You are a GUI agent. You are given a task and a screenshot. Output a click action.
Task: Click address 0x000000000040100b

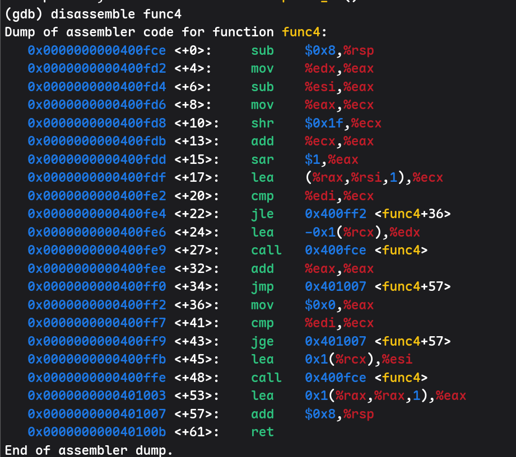(x=97, y=432)
